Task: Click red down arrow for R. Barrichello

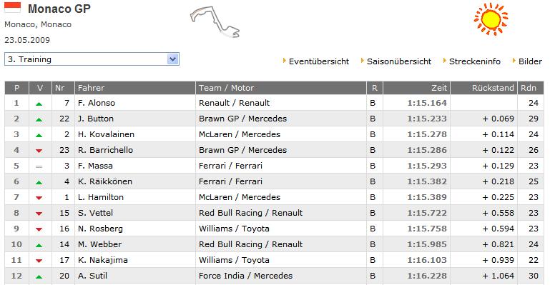Action: click(39, 151)
